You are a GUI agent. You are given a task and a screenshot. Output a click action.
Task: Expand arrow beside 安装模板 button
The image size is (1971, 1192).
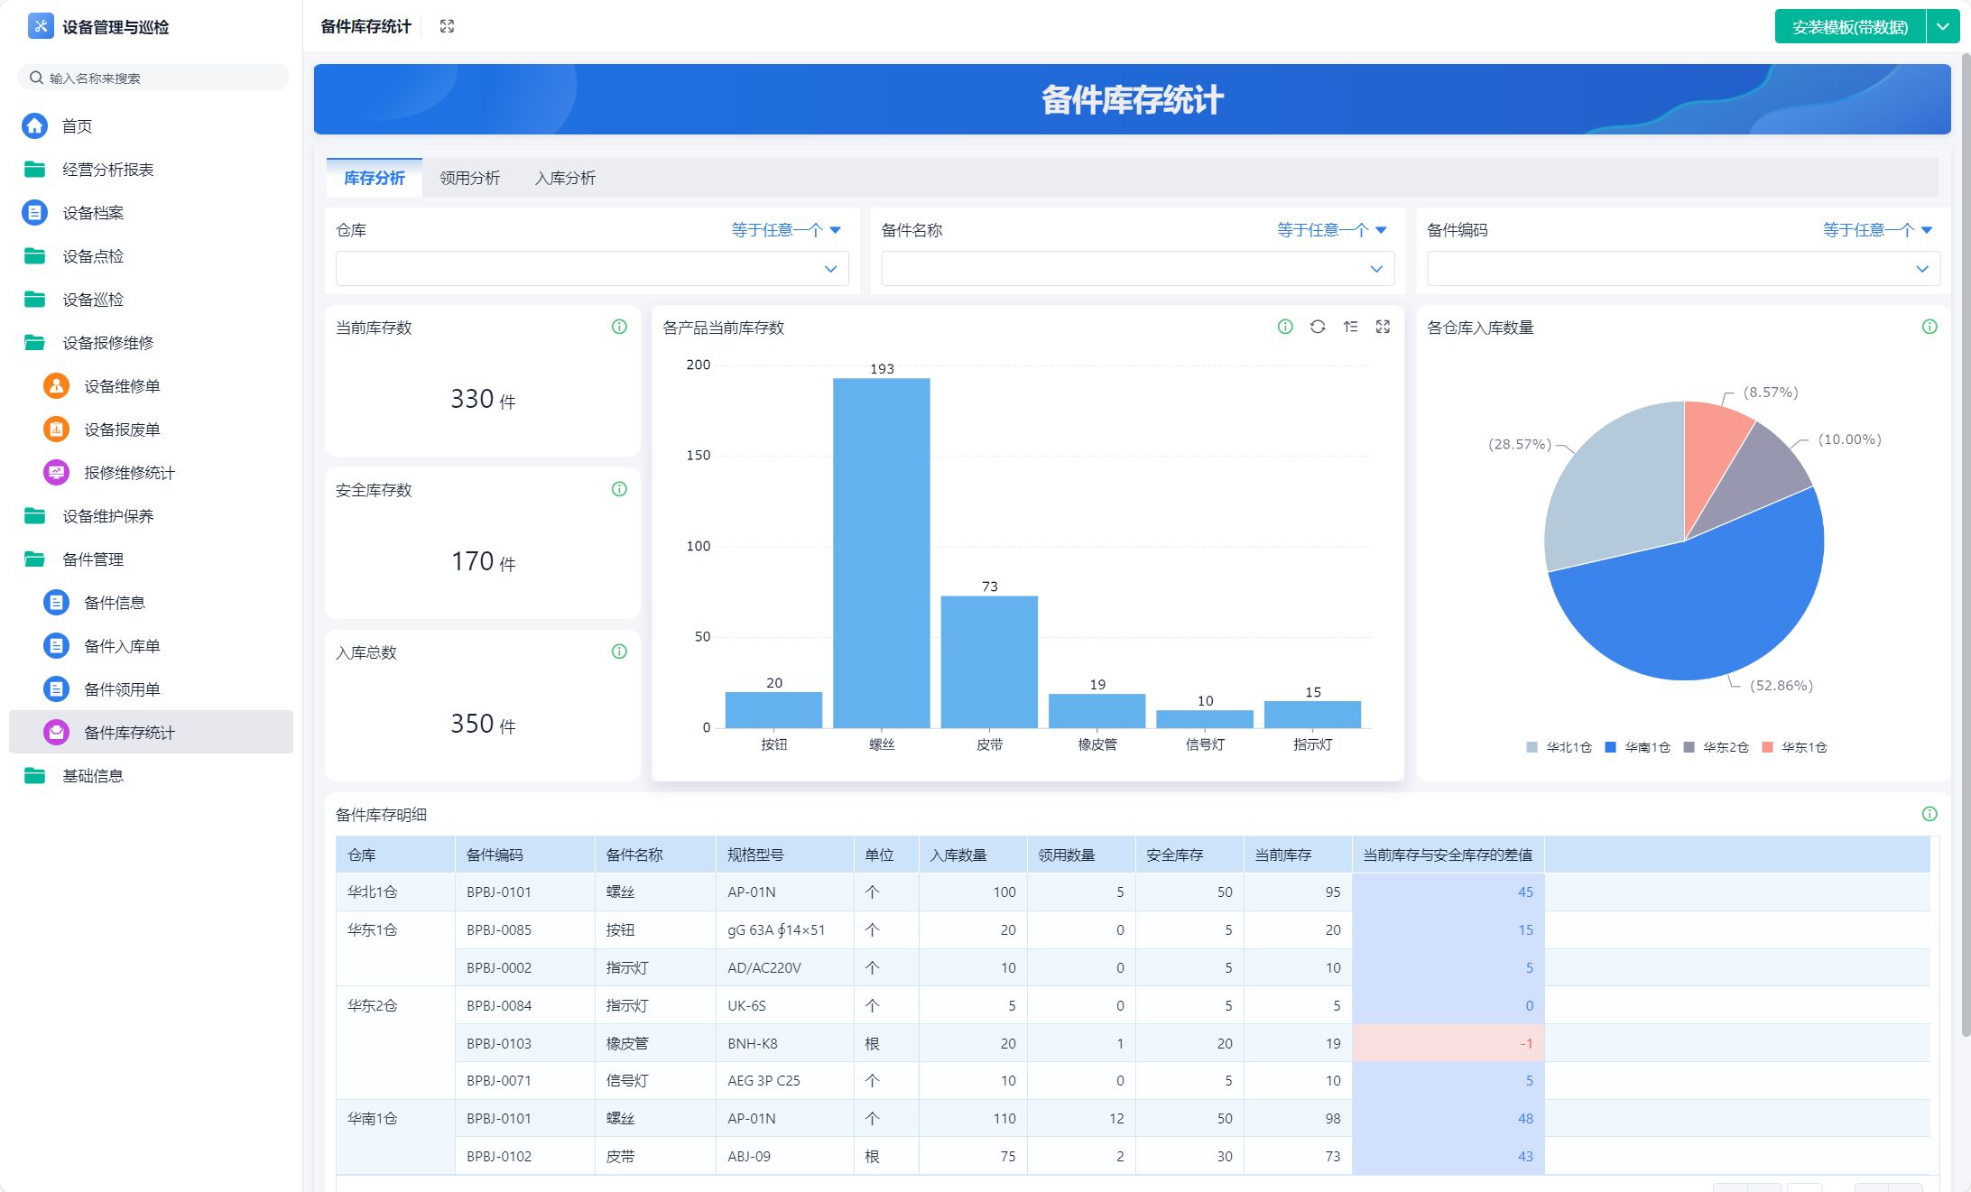tap(1943, 27)
